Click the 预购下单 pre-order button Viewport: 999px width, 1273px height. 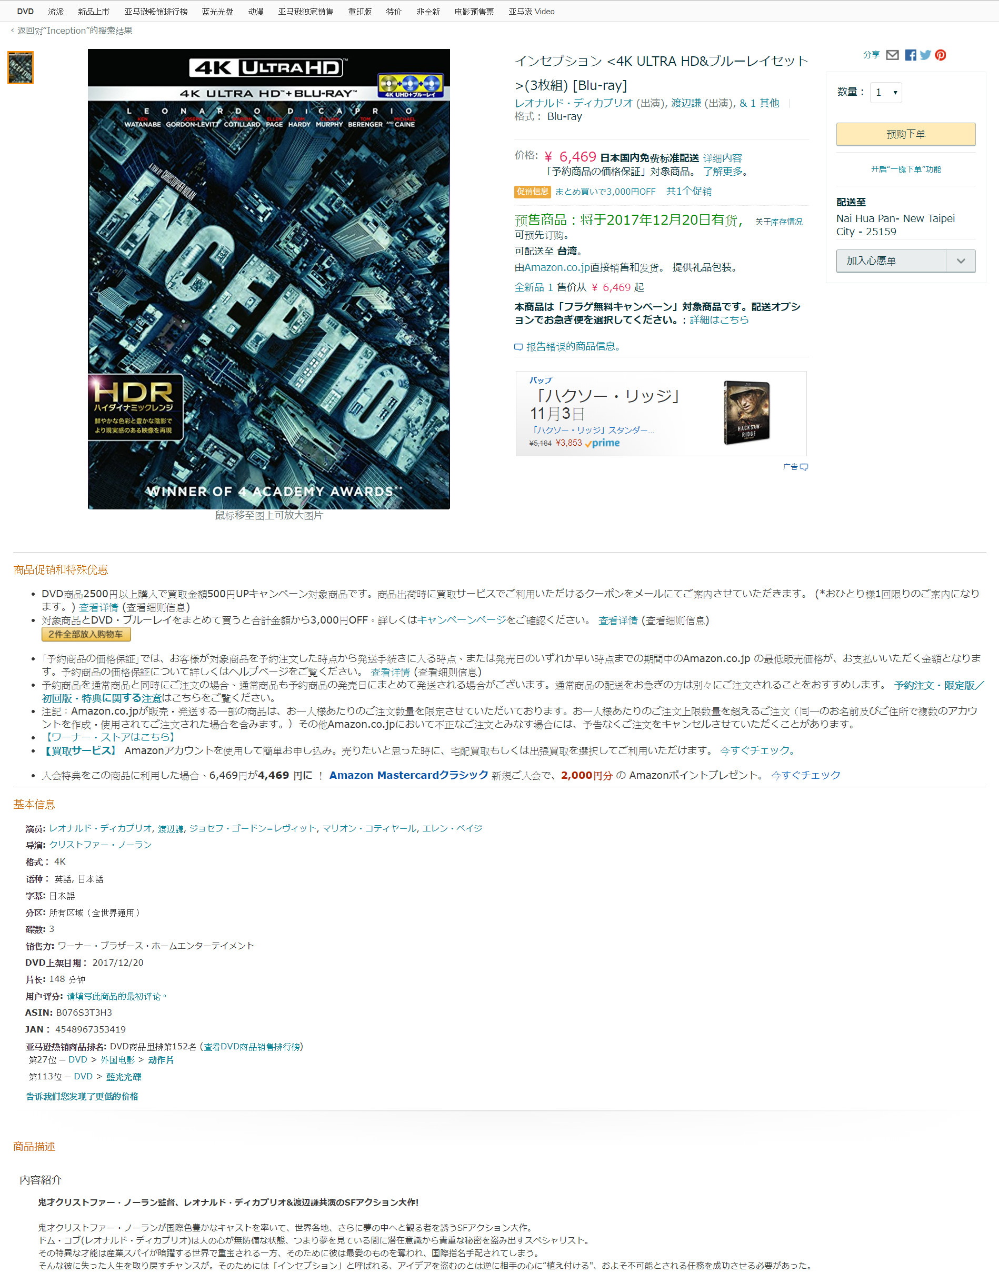click(x=905, y=134)
